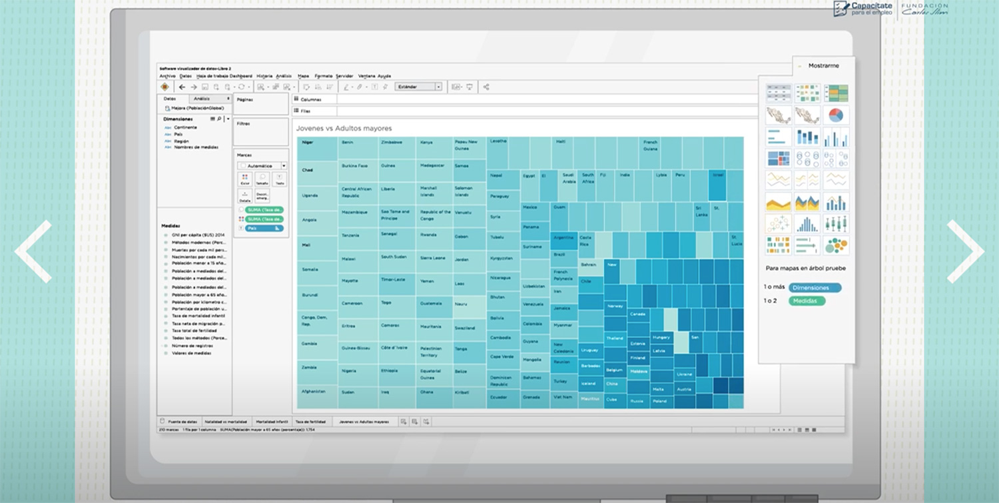999x503 pixels.
Task: Click the Mostrarme panel header
Action: pos(824,66)
